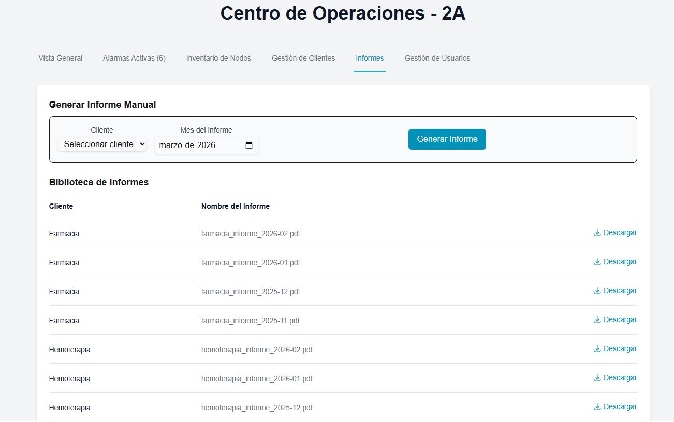Click the Mes del Informe label

tap(206, 130)
